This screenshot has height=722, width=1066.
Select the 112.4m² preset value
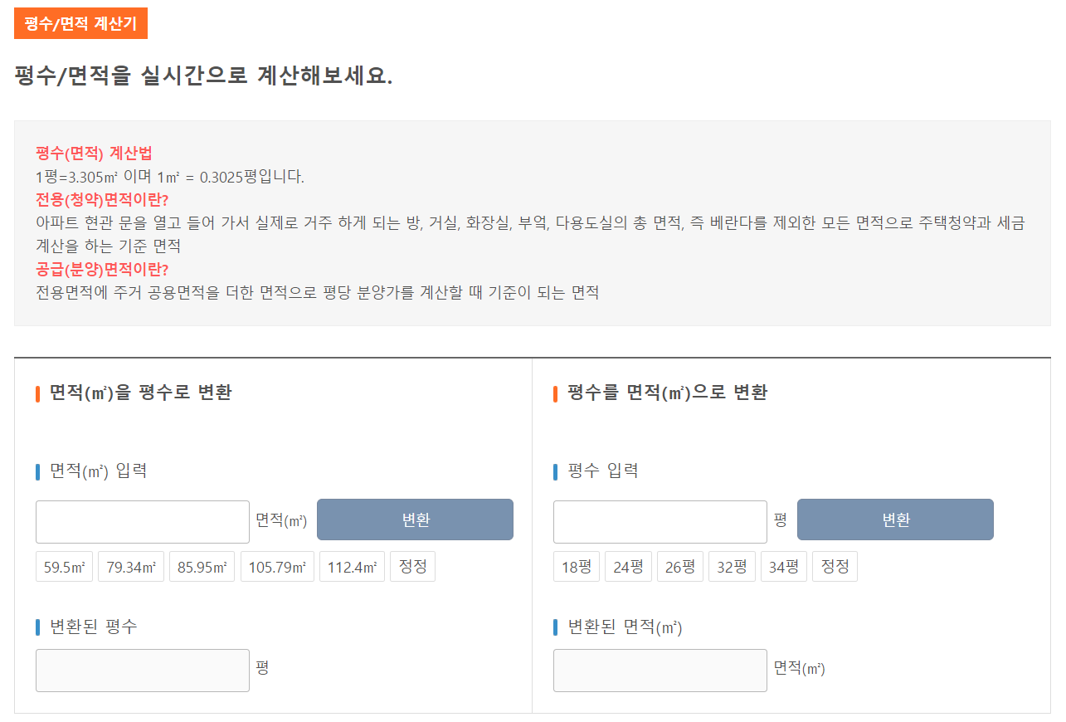coord(352,566)
